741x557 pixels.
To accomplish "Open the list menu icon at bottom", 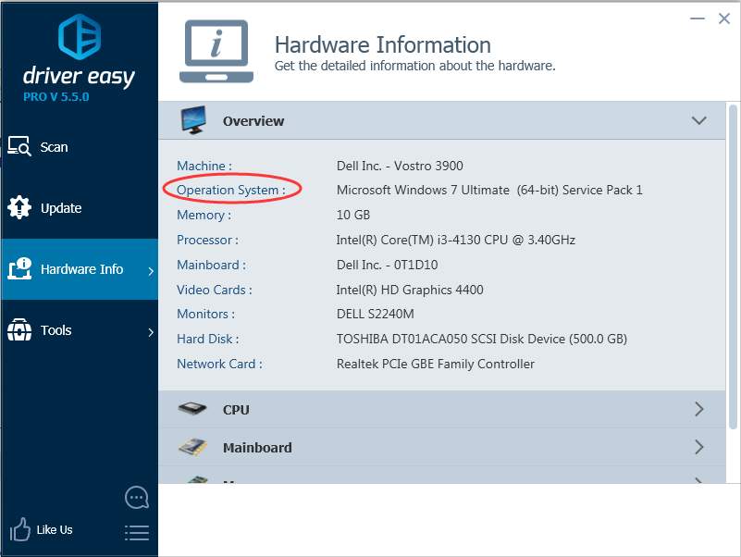I will pyautogui.click(x=136, y=532).
